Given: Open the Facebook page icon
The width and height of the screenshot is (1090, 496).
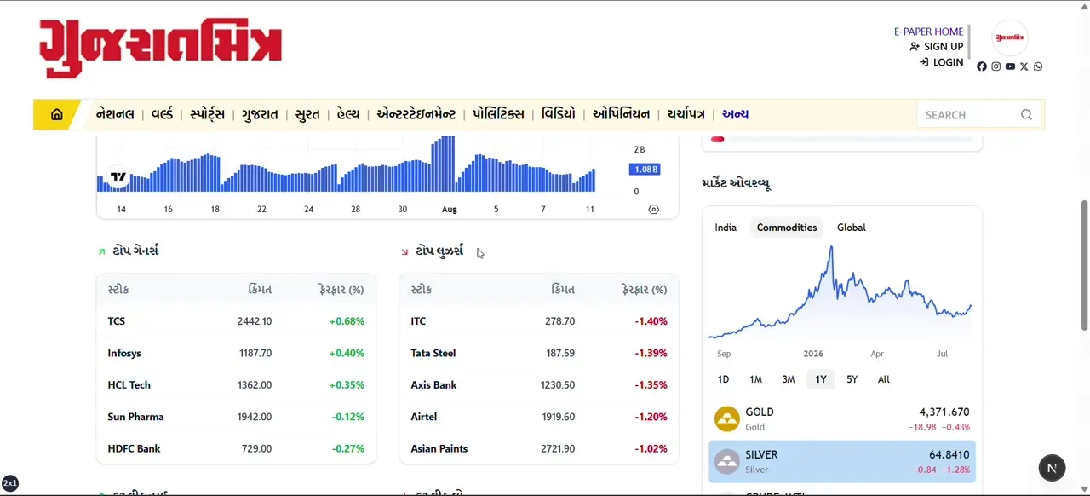Looking at the screenshot, I should [982, 66].
